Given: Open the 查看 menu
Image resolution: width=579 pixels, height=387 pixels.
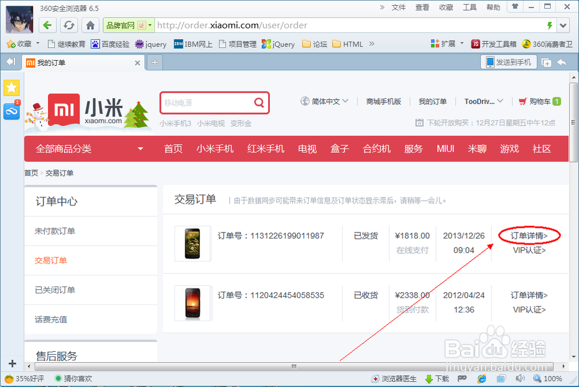Looking at the screenshot, I should click(422, 8).
